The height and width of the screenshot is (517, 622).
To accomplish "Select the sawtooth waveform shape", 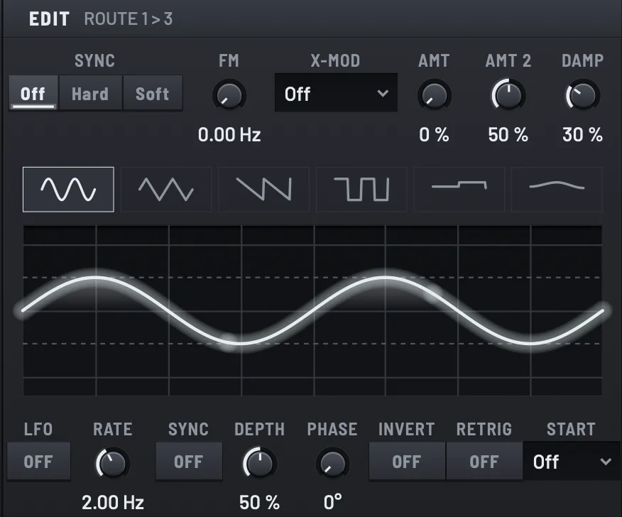I will coord(264,190).
